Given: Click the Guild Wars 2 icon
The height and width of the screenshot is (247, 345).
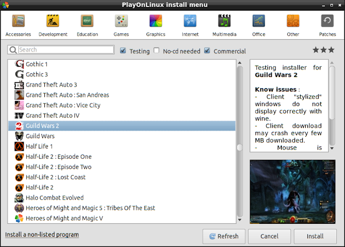Looking at the screenshot, I should point(19,126).
